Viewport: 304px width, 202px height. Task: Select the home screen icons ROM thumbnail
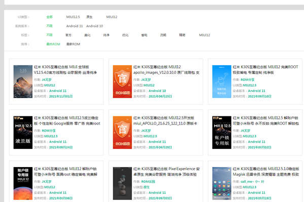221,183
